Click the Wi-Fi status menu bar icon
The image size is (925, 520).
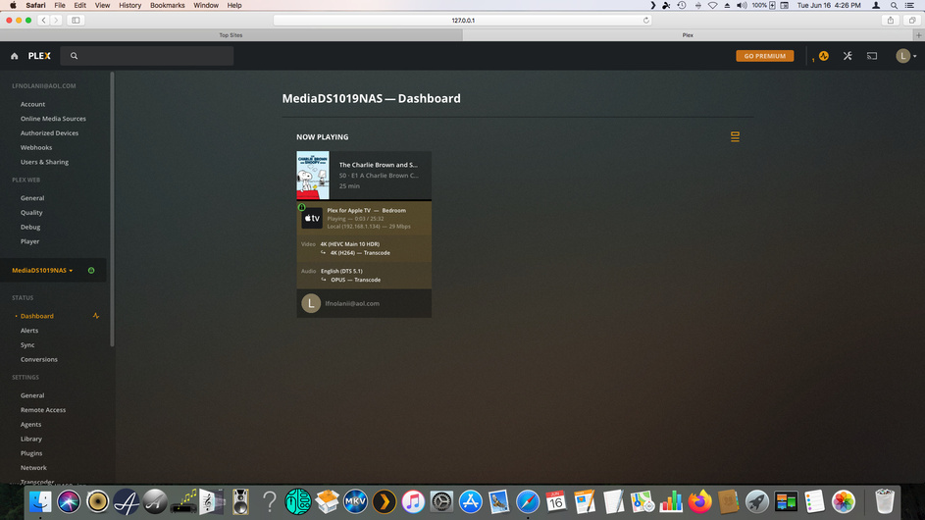(712, 5)
